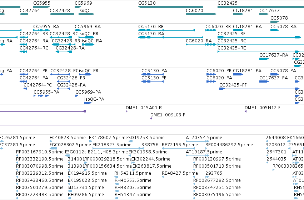Select EST AT20354.5prime

pyautogui.click(x=204, y=138)
